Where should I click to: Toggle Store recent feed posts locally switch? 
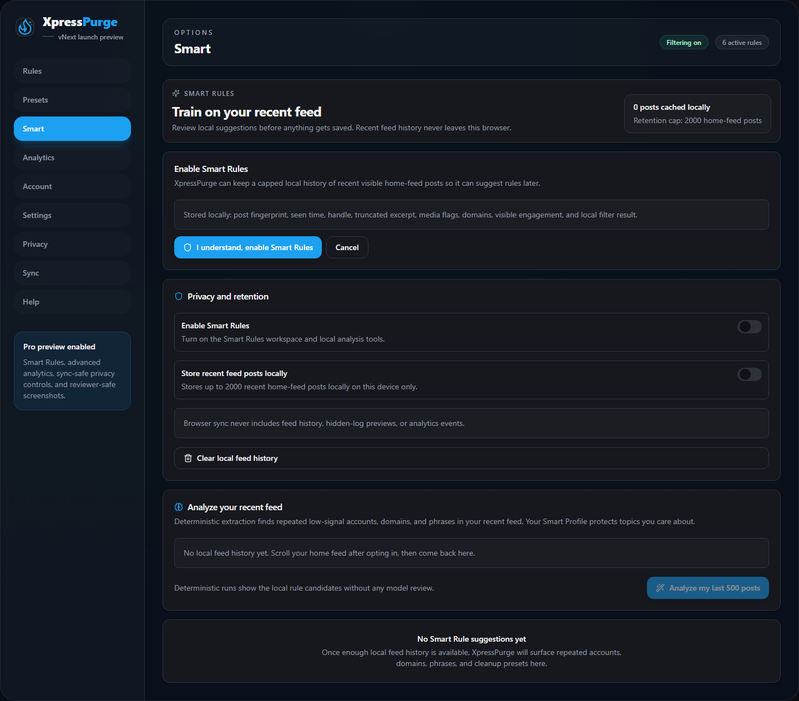pyautogui.click(x=750, y=374)
